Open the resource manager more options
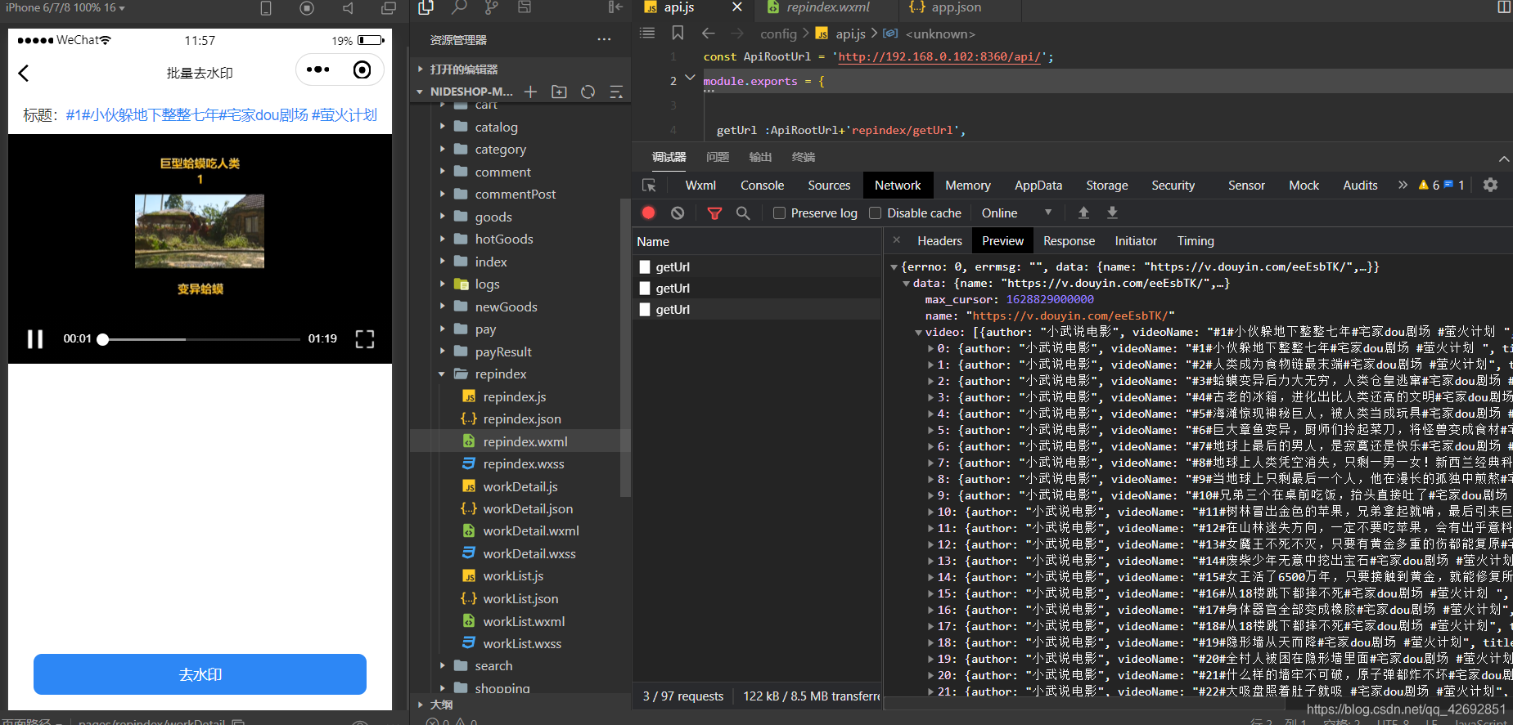1513x725 pixels. (x=604, y=39)
